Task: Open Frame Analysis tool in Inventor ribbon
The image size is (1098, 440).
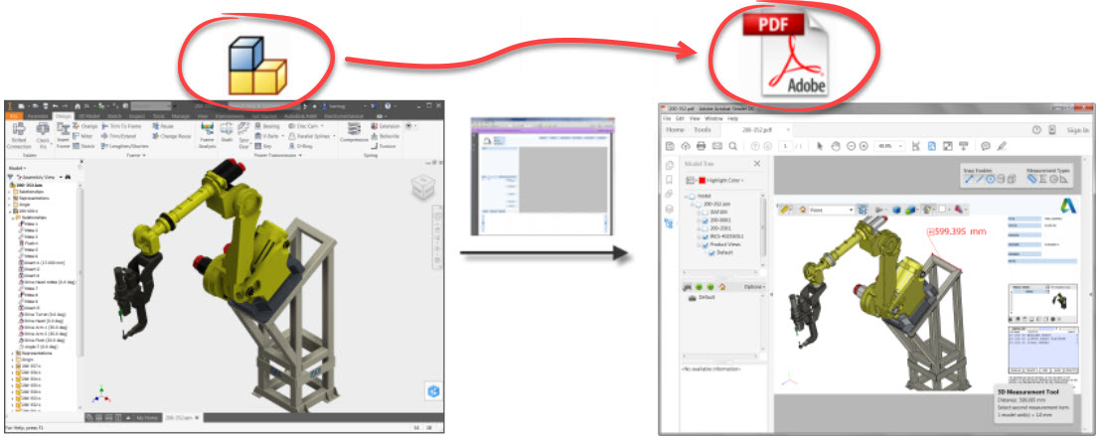Action: pos(208,136)
